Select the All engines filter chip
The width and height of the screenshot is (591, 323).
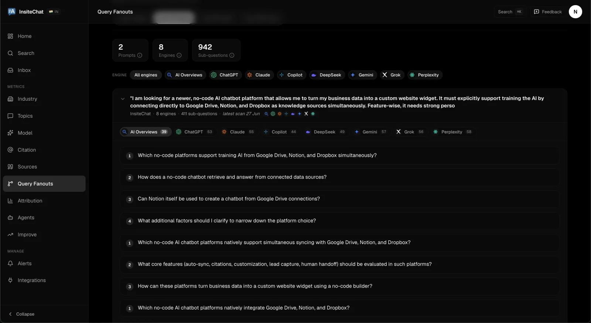pyautogui.click(x=146, y=75)
